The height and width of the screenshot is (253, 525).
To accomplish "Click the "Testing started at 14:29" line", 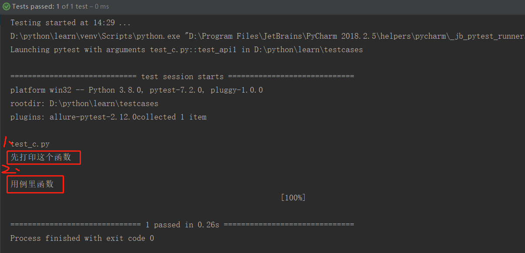I will pyautogui.click(x=70, y=23).
